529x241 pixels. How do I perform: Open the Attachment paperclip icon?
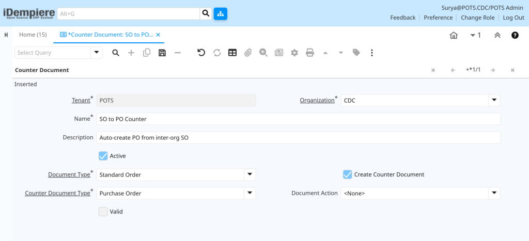[x=248, y=53]
